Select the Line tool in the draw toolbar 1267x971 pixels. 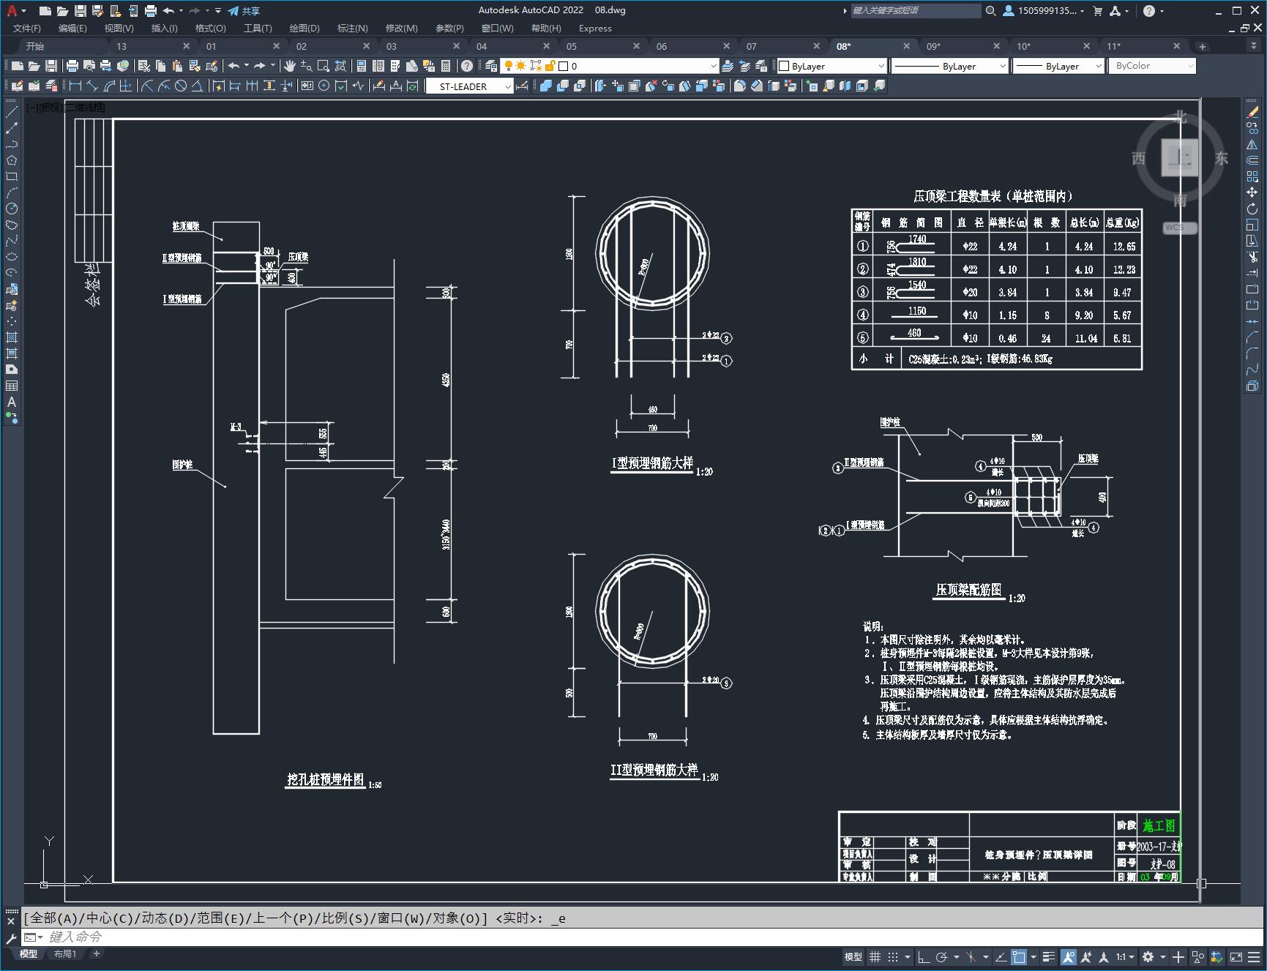(x=12, y=112)
